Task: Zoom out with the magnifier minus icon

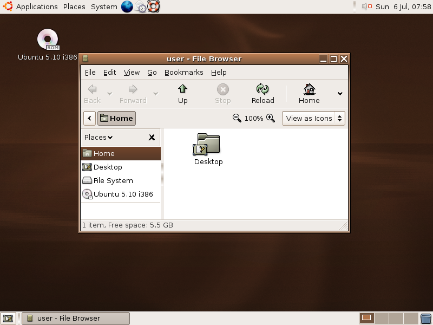Action: (237, 118)
